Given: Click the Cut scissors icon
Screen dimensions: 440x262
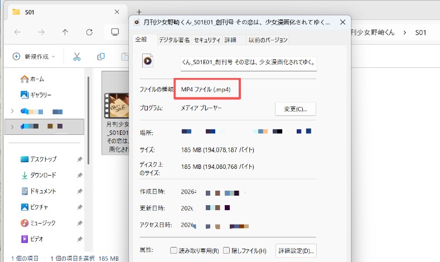Looking at the screenshot, I should pyautogui.click(x=77, y=57).
